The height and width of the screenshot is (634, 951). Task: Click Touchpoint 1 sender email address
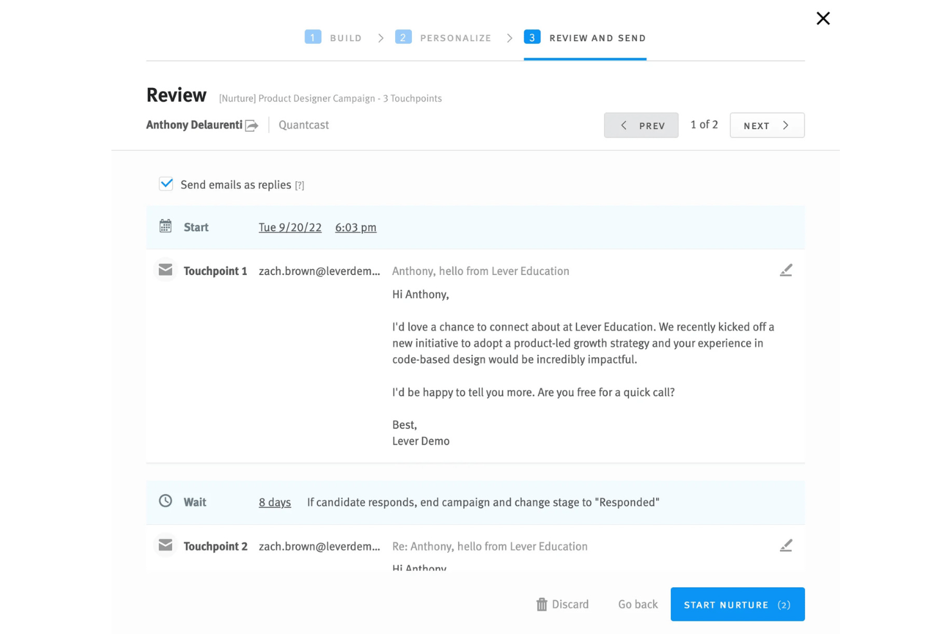click(x=319, y=271)
